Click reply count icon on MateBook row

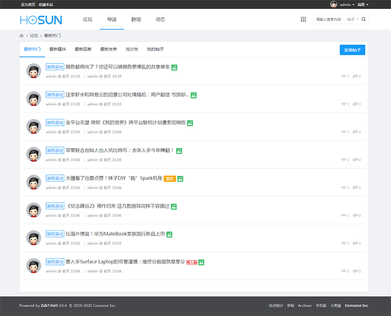355,243
